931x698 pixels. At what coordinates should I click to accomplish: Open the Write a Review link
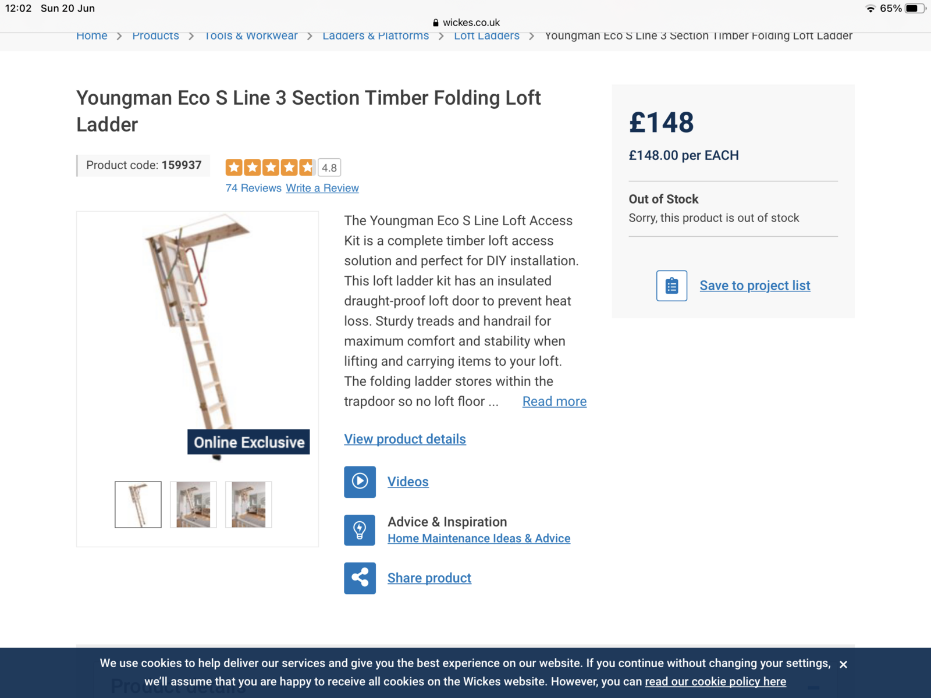click(322, 188)
